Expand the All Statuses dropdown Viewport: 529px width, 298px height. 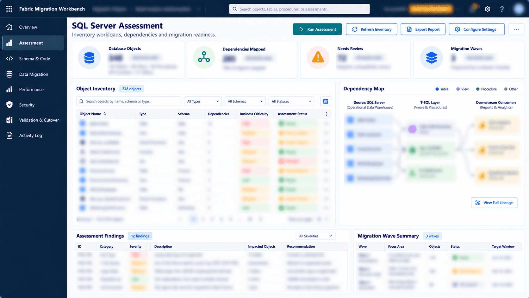click(x=291, y=101)
